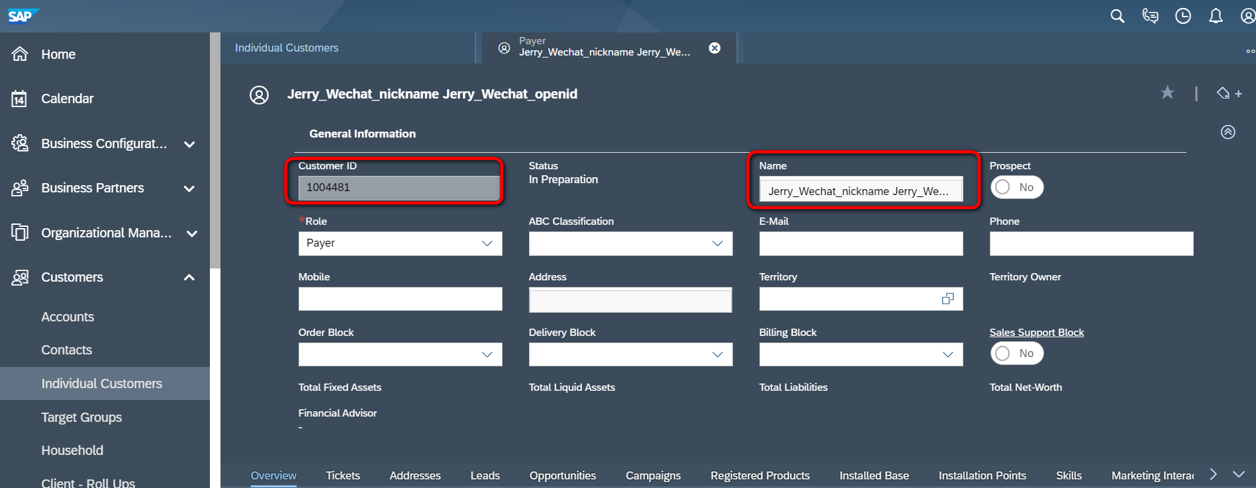
Task: Switch to the Tickets tab
Action: click(343, 475)
